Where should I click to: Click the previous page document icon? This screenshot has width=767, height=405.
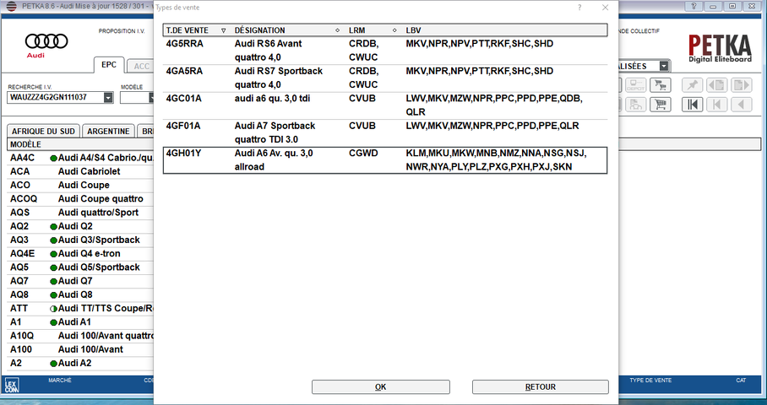716,85
